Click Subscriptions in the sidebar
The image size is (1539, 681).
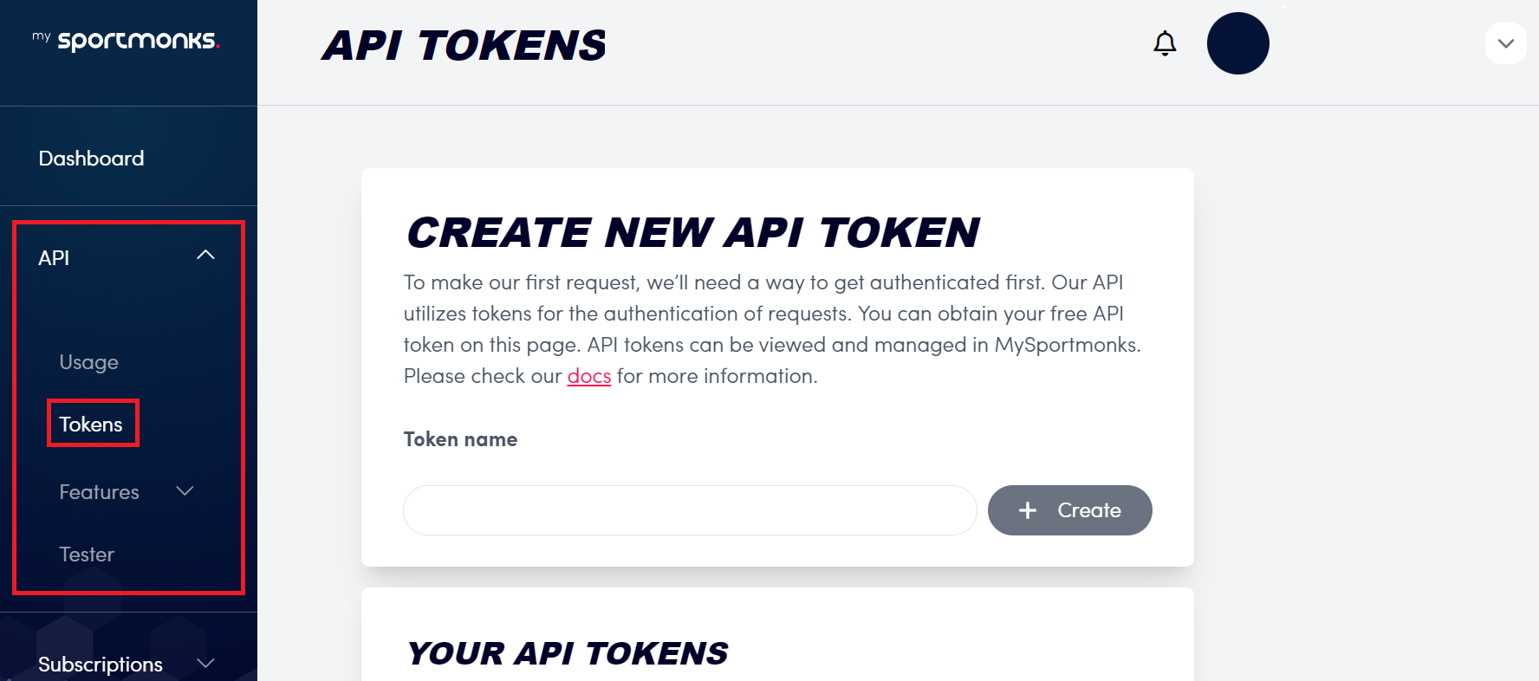pos(101,665)
